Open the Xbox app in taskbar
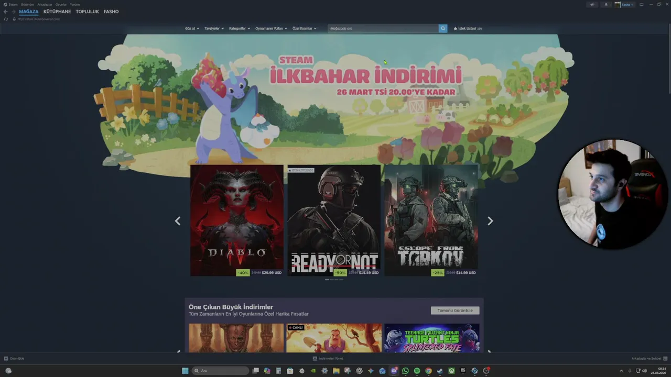The image size is (671, 377). tap(451, 371)
